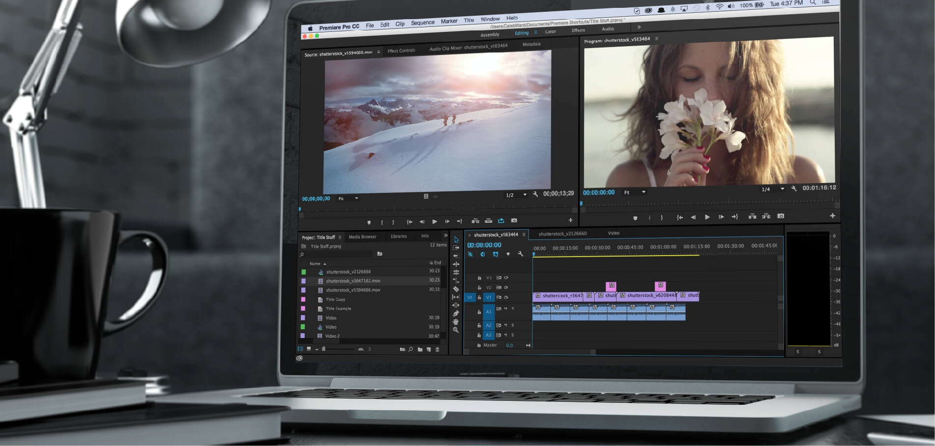Open shutterstock_v2126660 sequence tab in timeline

tap(562, 234)
